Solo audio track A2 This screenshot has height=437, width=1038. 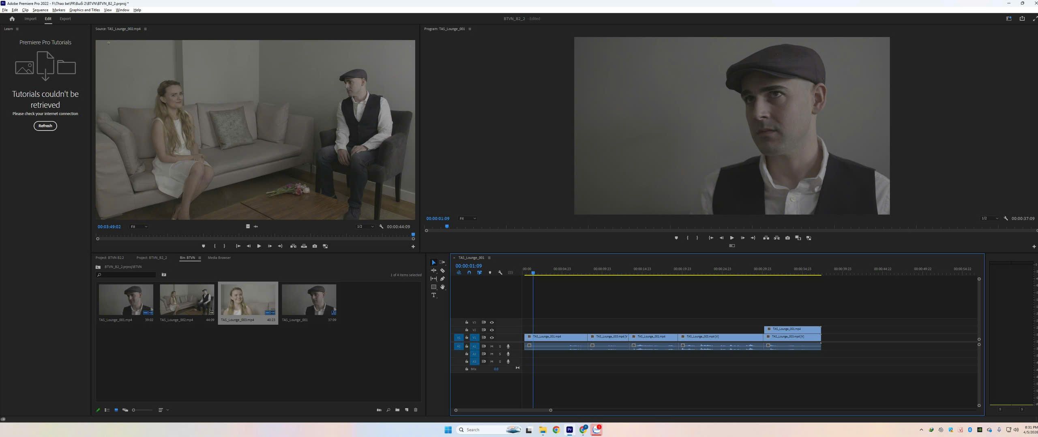pyautogui.click(x=500, y=354)
